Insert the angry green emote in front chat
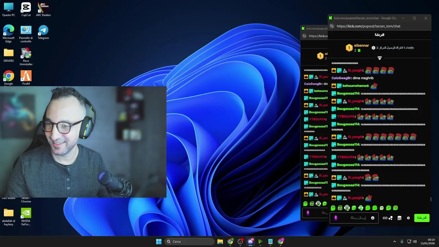 [340, 208]
